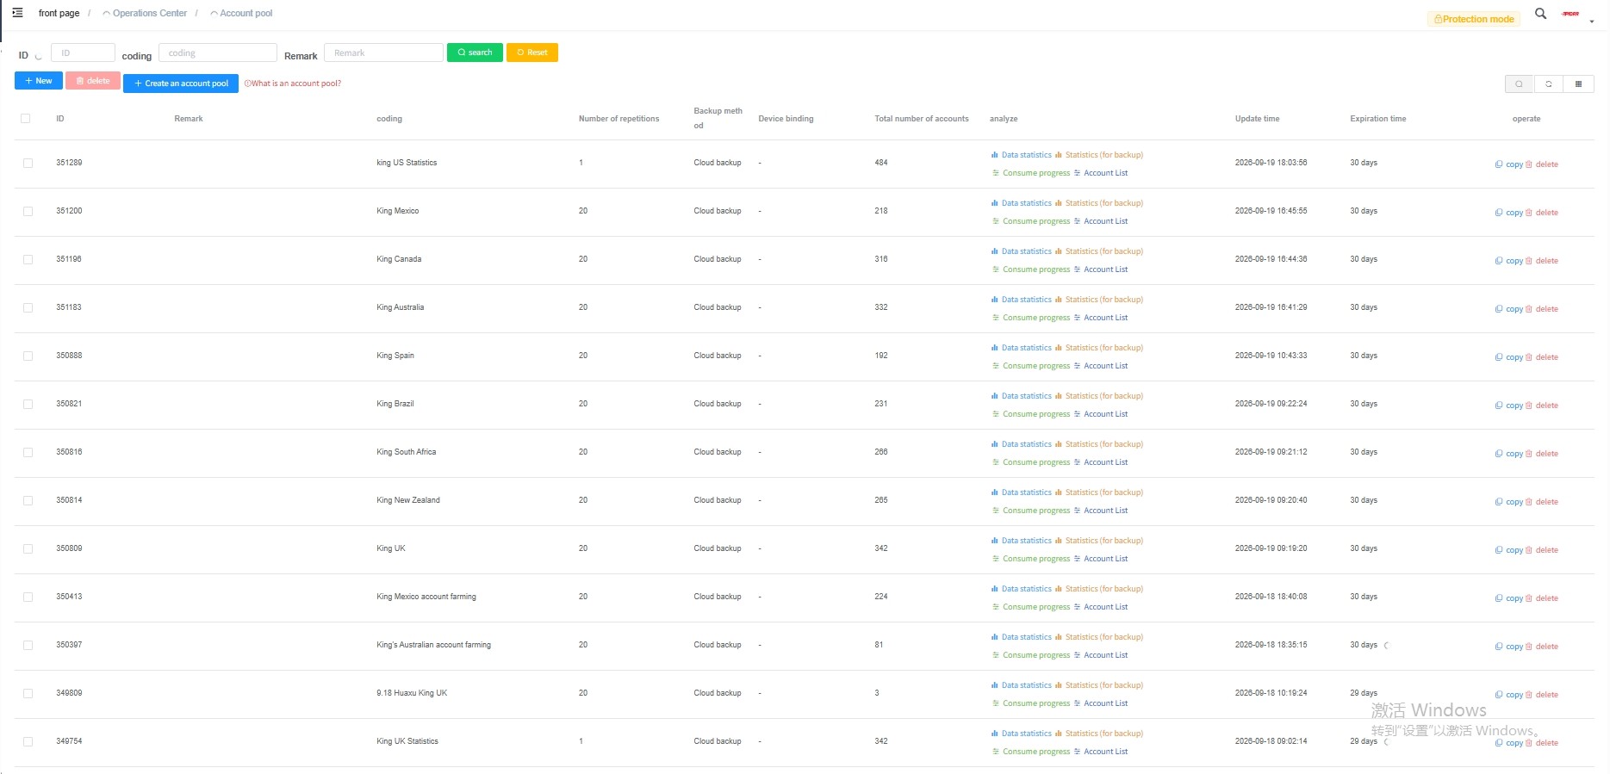This screenshot has height=774, width=1610.
Task: Focus the coding filter input
Action: point(218,53)
